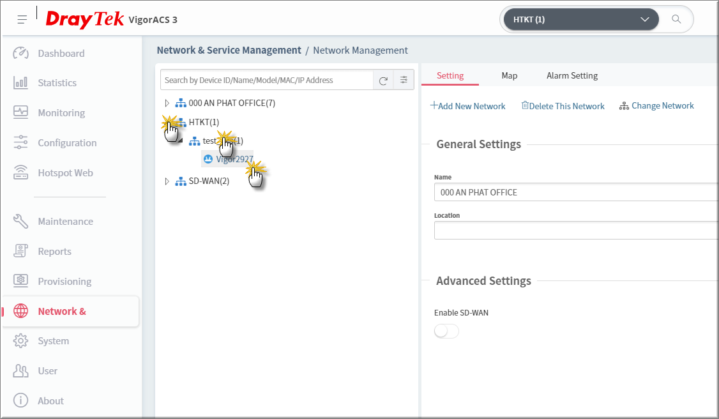The image size is (719, 419).
Task: Click the Network globe icon
Action: (20, 311)
